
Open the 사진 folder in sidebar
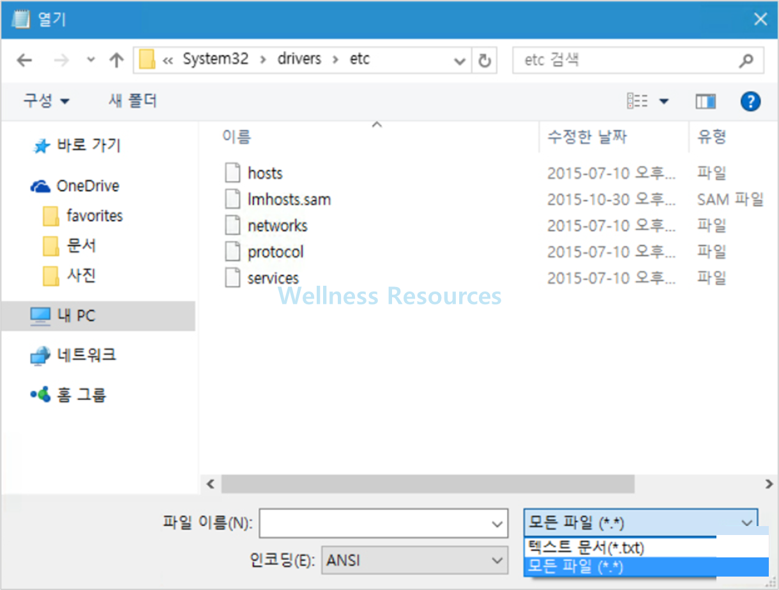(x=82, y=276)
